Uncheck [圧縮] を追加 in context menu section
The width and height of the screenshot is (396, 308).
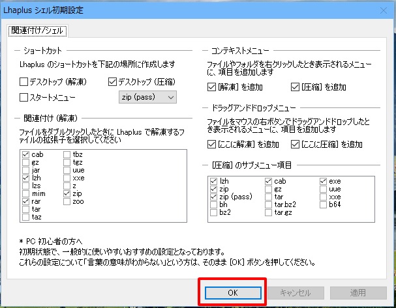295,87
